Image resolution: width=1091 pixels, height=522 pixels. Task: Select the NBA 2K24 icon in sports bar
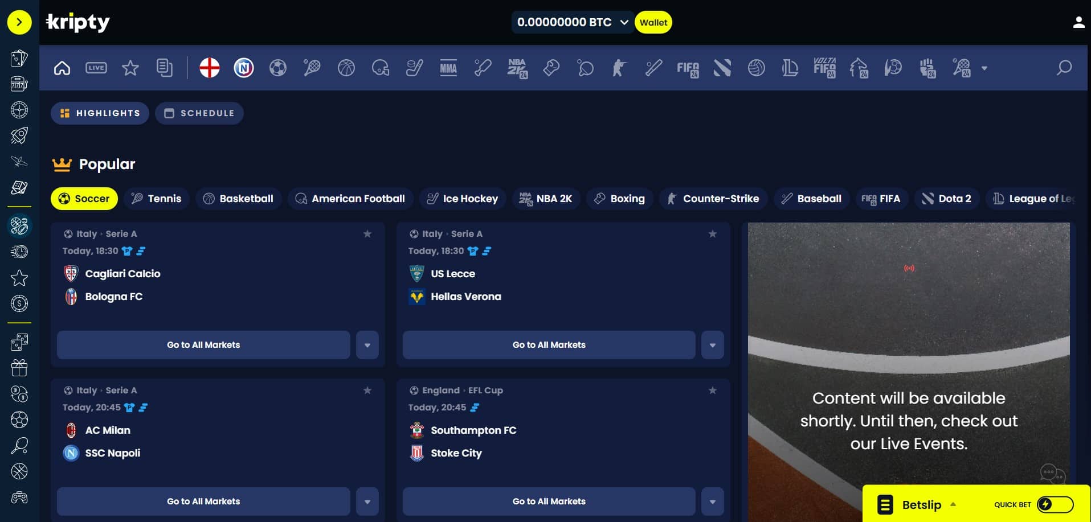[x=517, y=68]
